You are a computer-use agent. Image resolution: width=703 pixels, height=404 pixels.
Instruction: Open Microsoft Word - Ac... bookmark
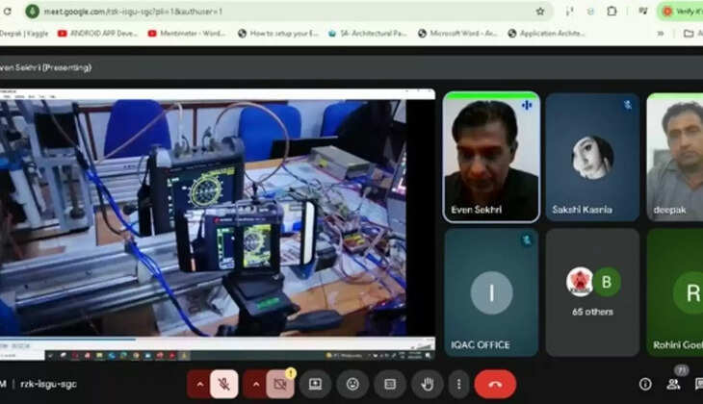coord(457,33)
